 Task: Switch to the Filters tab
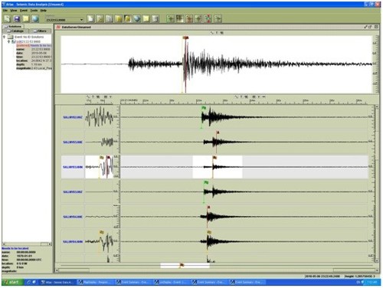40,31
